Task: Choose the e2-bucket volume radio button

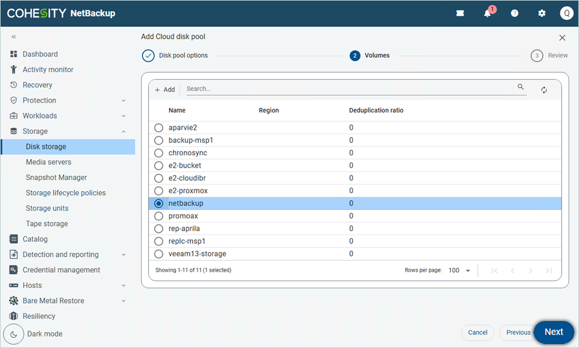Action: pos(159,166)
